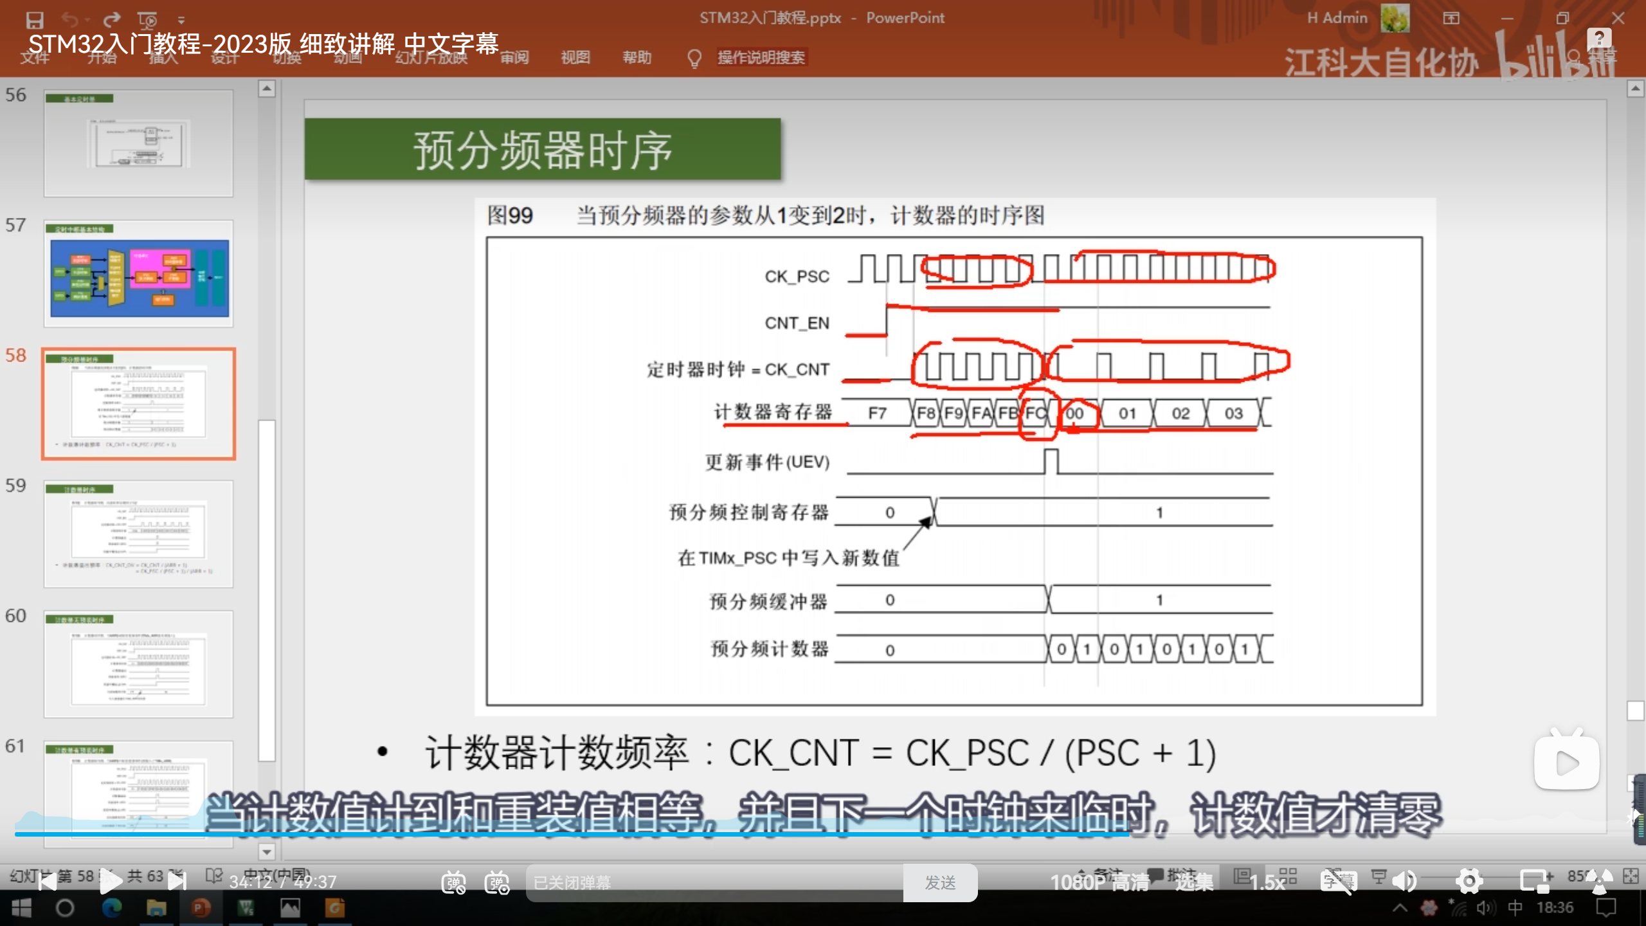Select slide 57 thumbnail
The width and height of the screenshot is (1646, 926).
pos(138,274)
